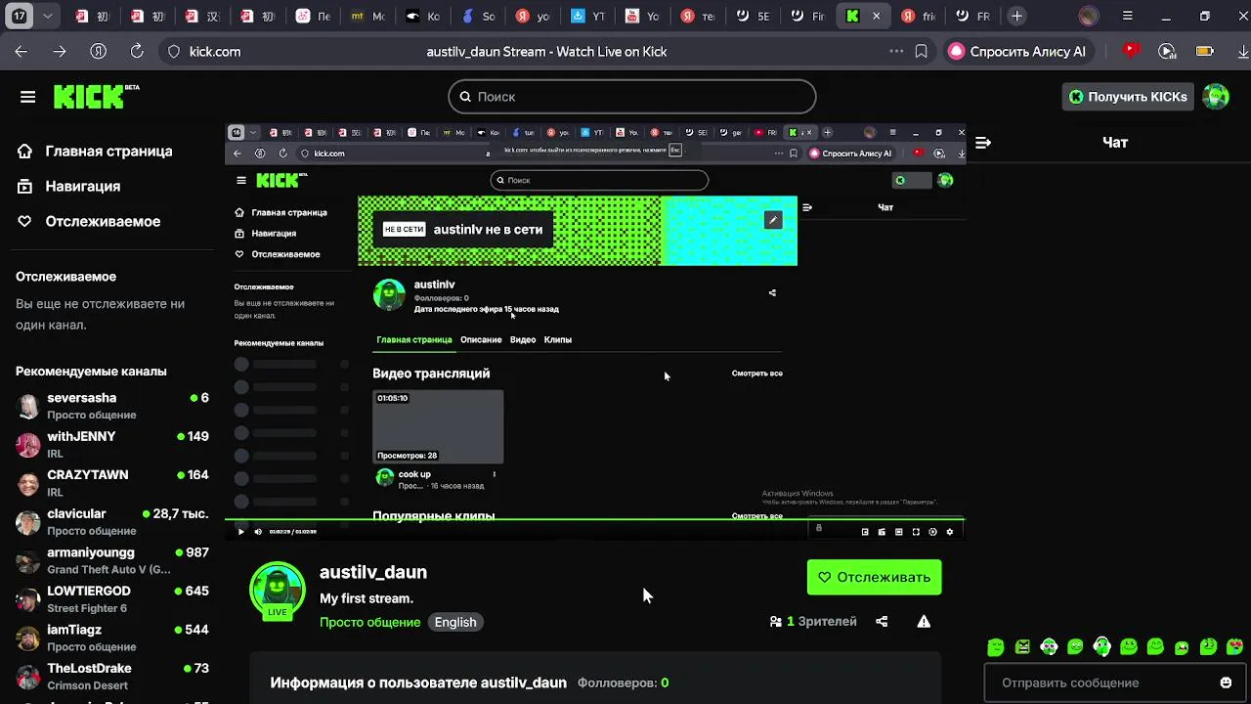This screenshot has height=704, width=1251.
Task: Open TheLostDrake recommended channel
Action: (112, 677)
